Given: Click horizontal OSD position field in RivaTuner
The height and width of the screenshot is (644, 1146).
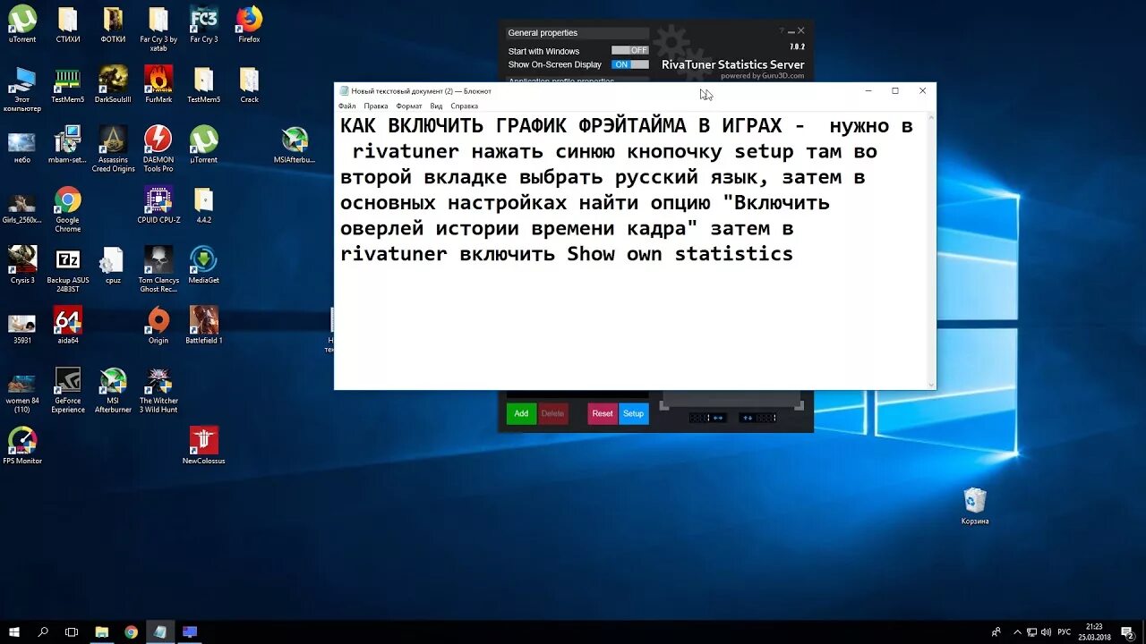Looking at the screenshot, I should [708, 418].
